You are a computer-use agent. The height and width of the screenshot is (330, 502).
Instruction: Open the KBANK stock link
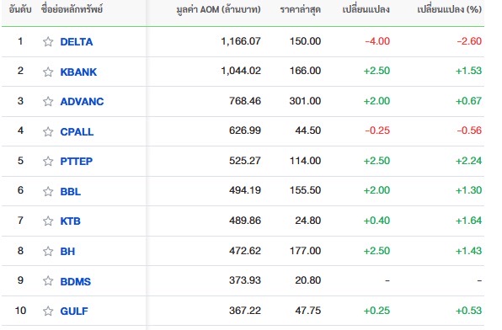coord(78,72)
